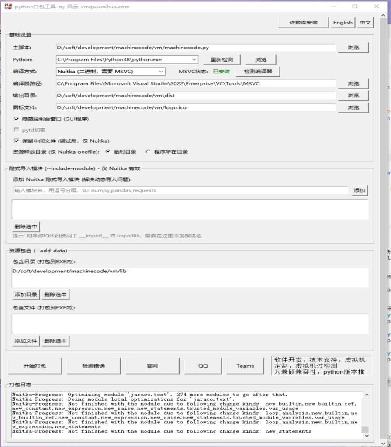
Task: Click 添加目录 to include a directory
Action: coord(26,295)
